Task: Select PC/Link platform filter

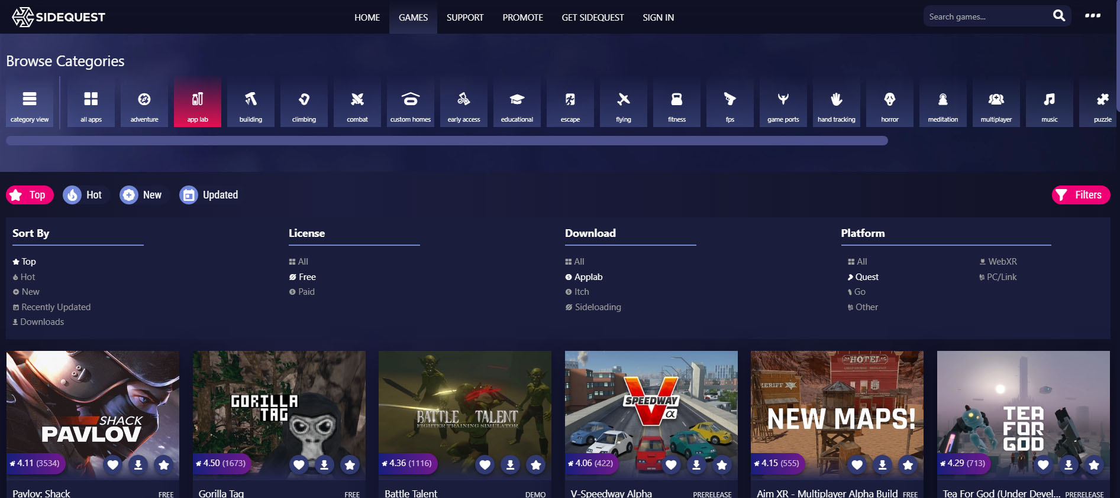Action: tap(998, 277)
